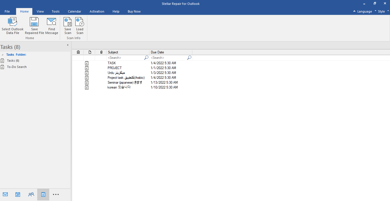
Task: Select Project task (Arabic) subject
Action: pyautogui.click(x=126, y=78)
